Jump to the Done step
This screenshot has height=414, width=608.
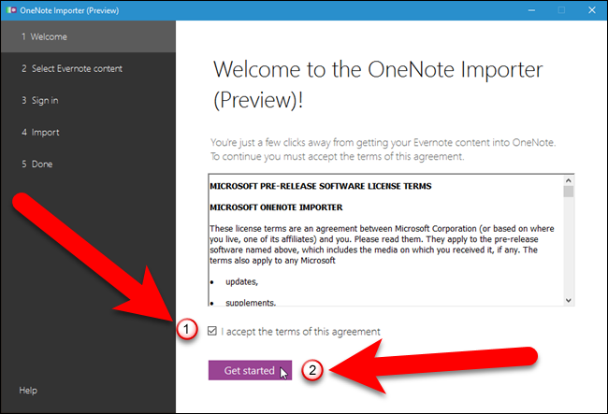(x=88, y=164)
